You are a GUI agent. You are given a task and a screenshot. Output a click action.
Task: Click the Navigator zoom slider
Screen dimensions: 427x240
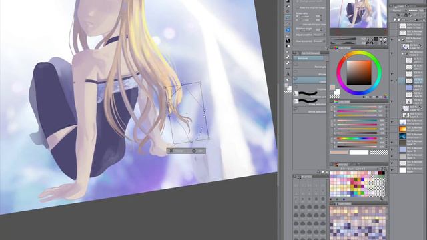(x=343, y=39)
